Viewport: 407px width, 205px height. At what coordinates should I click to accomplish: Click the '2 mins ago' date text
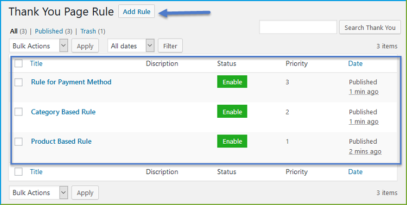point(365,151)
